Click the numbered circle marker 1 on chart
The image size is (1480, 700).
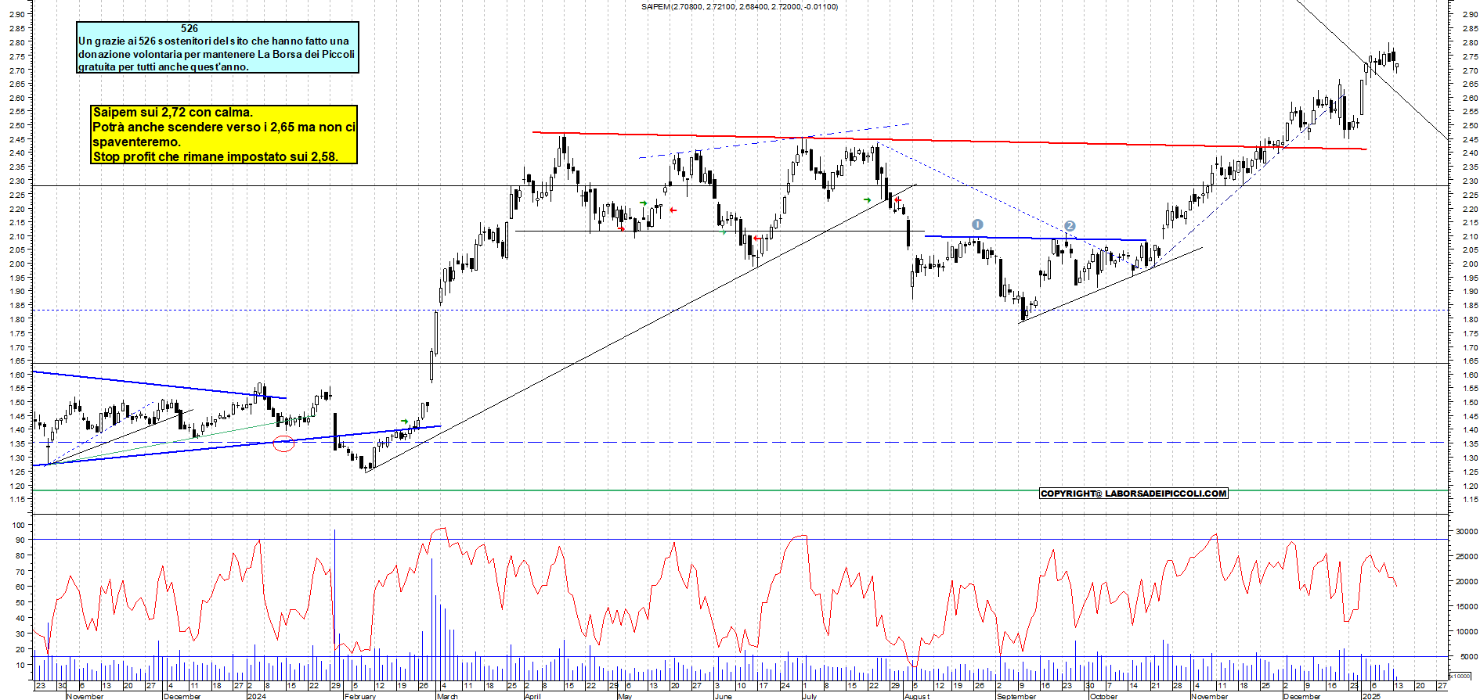977,224
